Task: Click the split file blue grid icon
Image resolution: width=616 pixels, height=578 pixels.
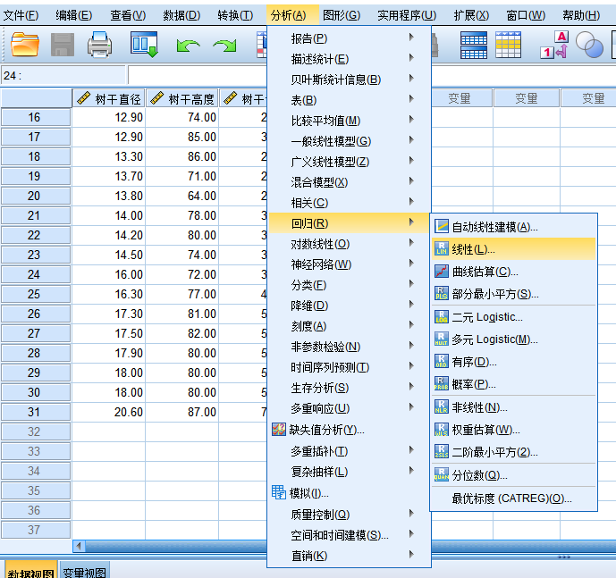Action: (473, 45)
